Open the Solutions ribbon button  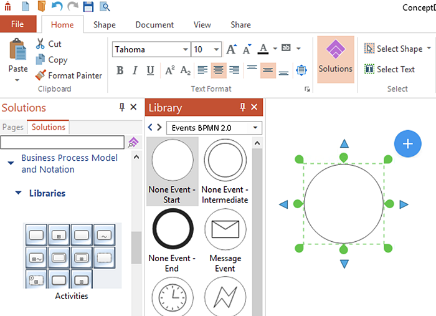pos(335,59)
